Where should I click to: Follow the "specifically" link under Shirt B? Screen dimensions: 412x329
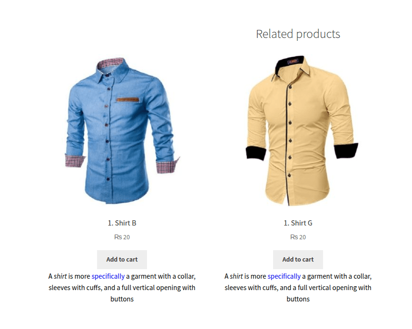(x=108, y=277)
